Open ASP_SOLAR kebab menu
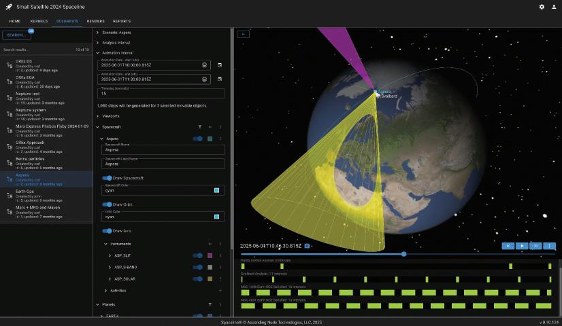Viewport: 562px width, 326px height. point(220,278)
